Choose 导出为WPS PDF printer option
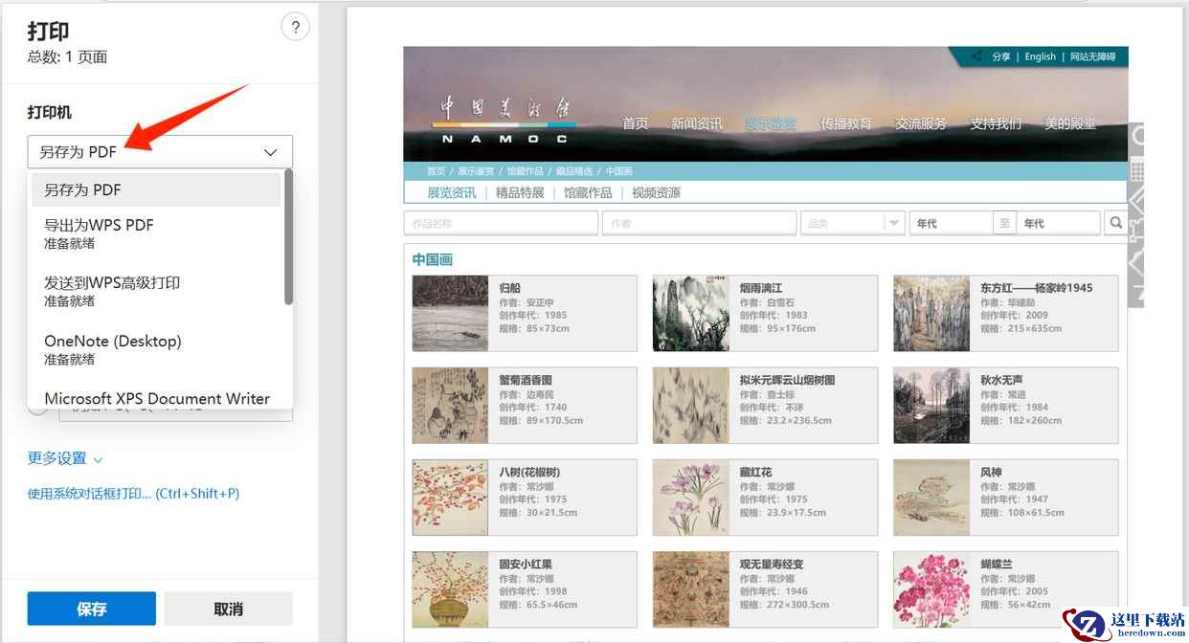The height and width of the screenshot is (643, 1189). click(x=156, y=233)
